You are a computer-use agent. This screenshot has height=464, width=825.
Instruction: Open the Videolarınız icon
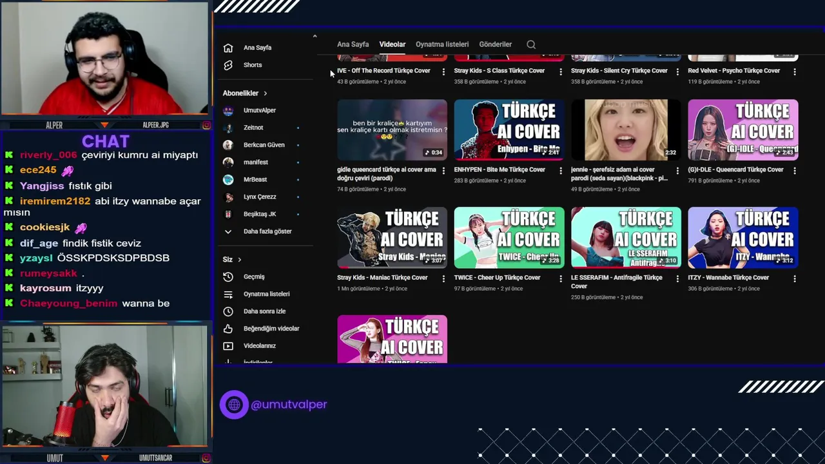228,346
